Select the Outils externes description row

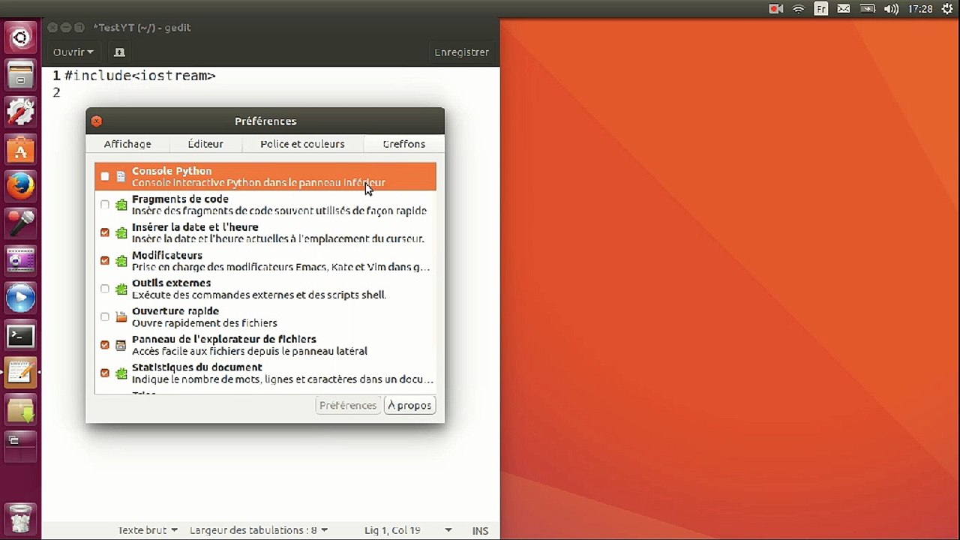pos(259,295)
